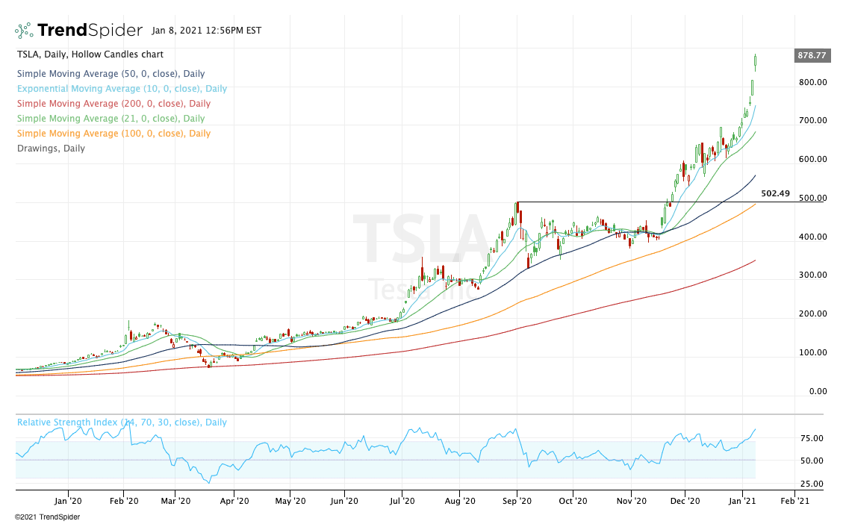The width and height of the screenshot is (846, 524).
Task: Click the Apr '20 date axis label
Action: [x=234, y=501]
